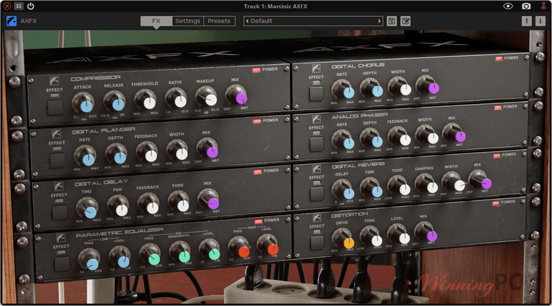Toggle the eye visibility icon
The image size is (552, 306).
click(508, 6)
